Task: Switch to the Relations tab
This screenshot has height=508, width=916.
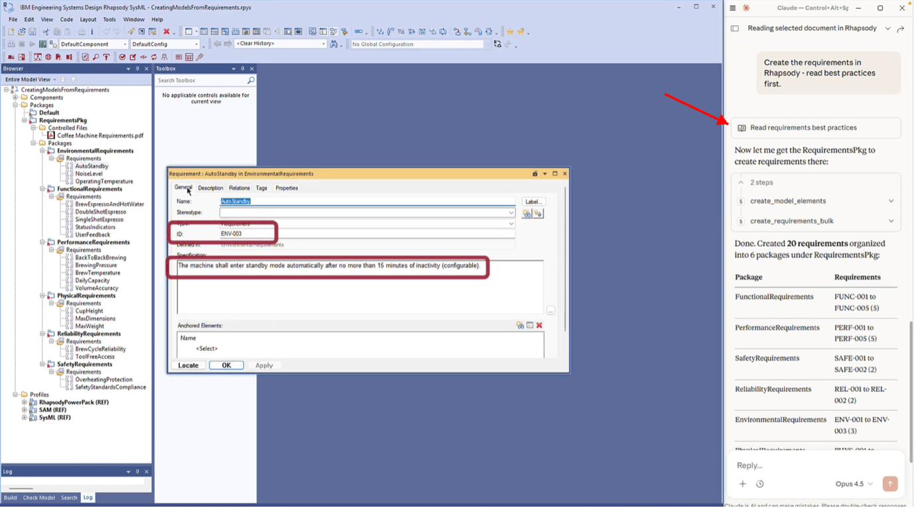Action: pos(239,188)
